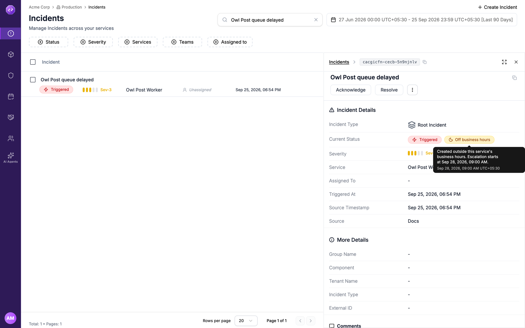Open the Incidents sidebar icon

(10, 33)
